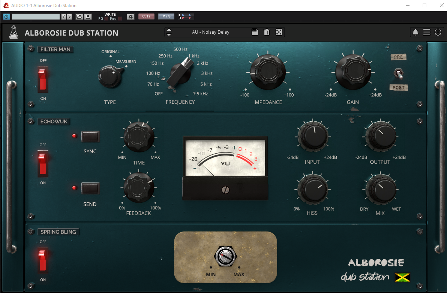Select the PRE label
This screenshot has width=447, height=293.
pos(398,57)
